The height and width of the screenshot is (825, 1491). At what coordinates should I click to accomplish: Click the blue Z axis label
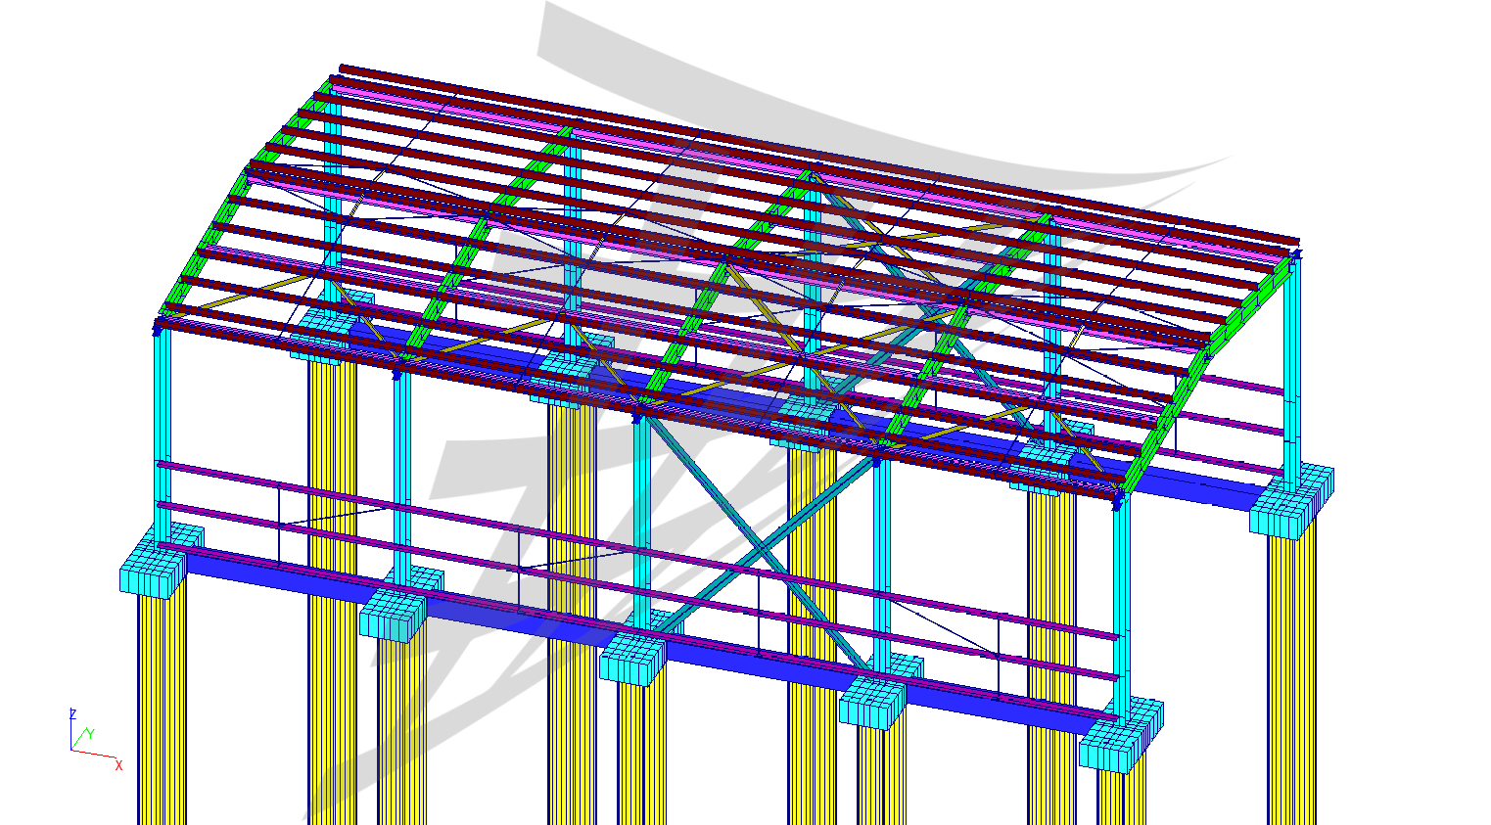72,714
